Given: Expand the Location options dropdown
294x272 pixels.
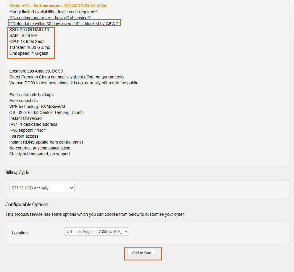Looking at the screenshot, I should coord(97,231).
